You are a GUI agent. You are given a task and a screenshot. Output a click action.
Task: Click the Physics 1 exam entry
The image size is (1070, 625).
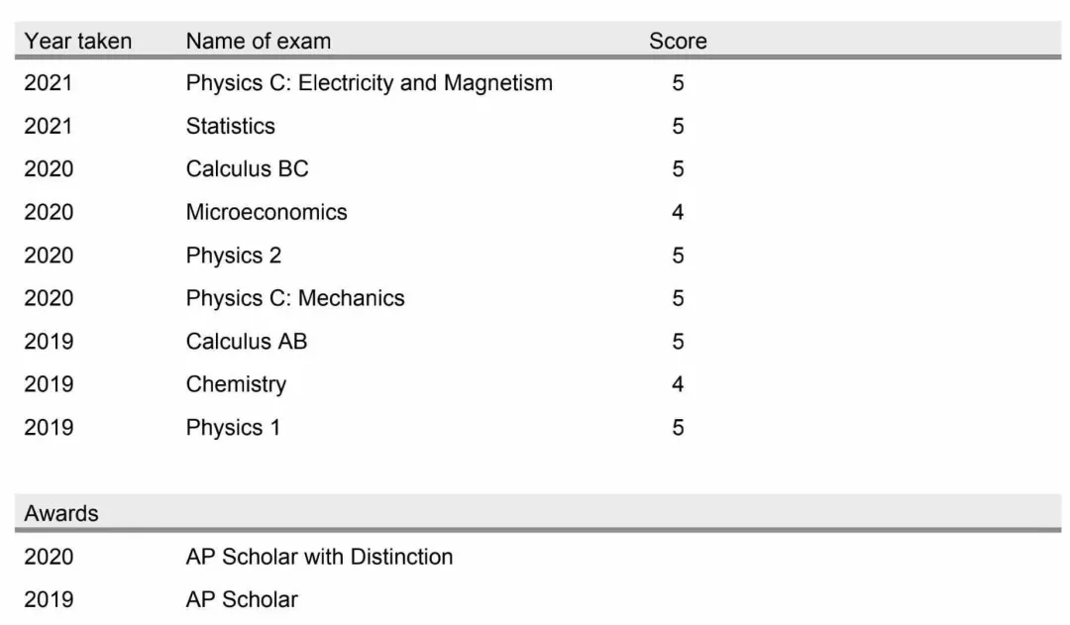pyautogui.click(x=233, y=427)
